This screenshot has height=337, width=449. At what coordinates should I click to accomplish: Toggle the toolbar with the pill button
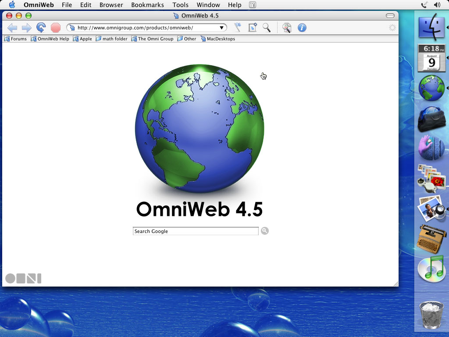(390, 16)
